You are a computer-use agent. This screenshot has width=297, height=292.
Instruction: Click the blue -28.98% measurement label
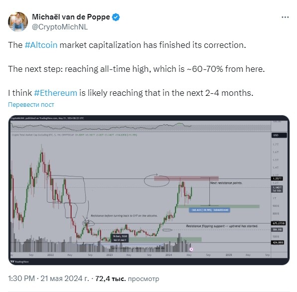pos(209,210)
